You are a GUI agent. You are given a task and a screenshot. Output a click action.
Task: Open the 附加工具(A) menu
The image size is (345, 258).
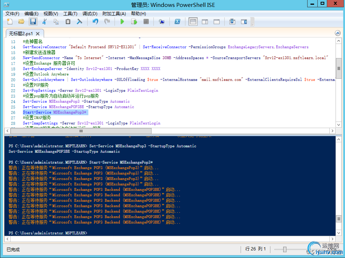coord(114,14)
